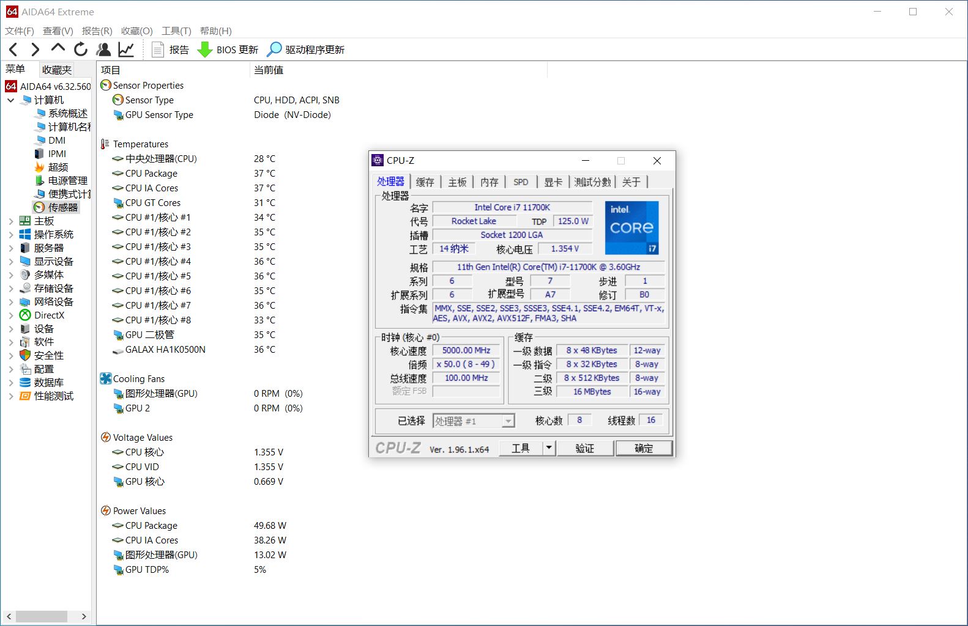Click the 当前值 column header
This screenshot has height=626, width=968.
398,70
